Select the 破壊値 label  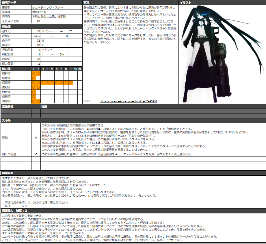[x=6, y=78]
